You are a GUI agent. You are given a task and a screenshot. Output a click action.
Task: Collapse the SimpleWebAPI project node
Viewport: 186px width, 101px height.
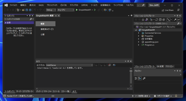tap(136, 30)
